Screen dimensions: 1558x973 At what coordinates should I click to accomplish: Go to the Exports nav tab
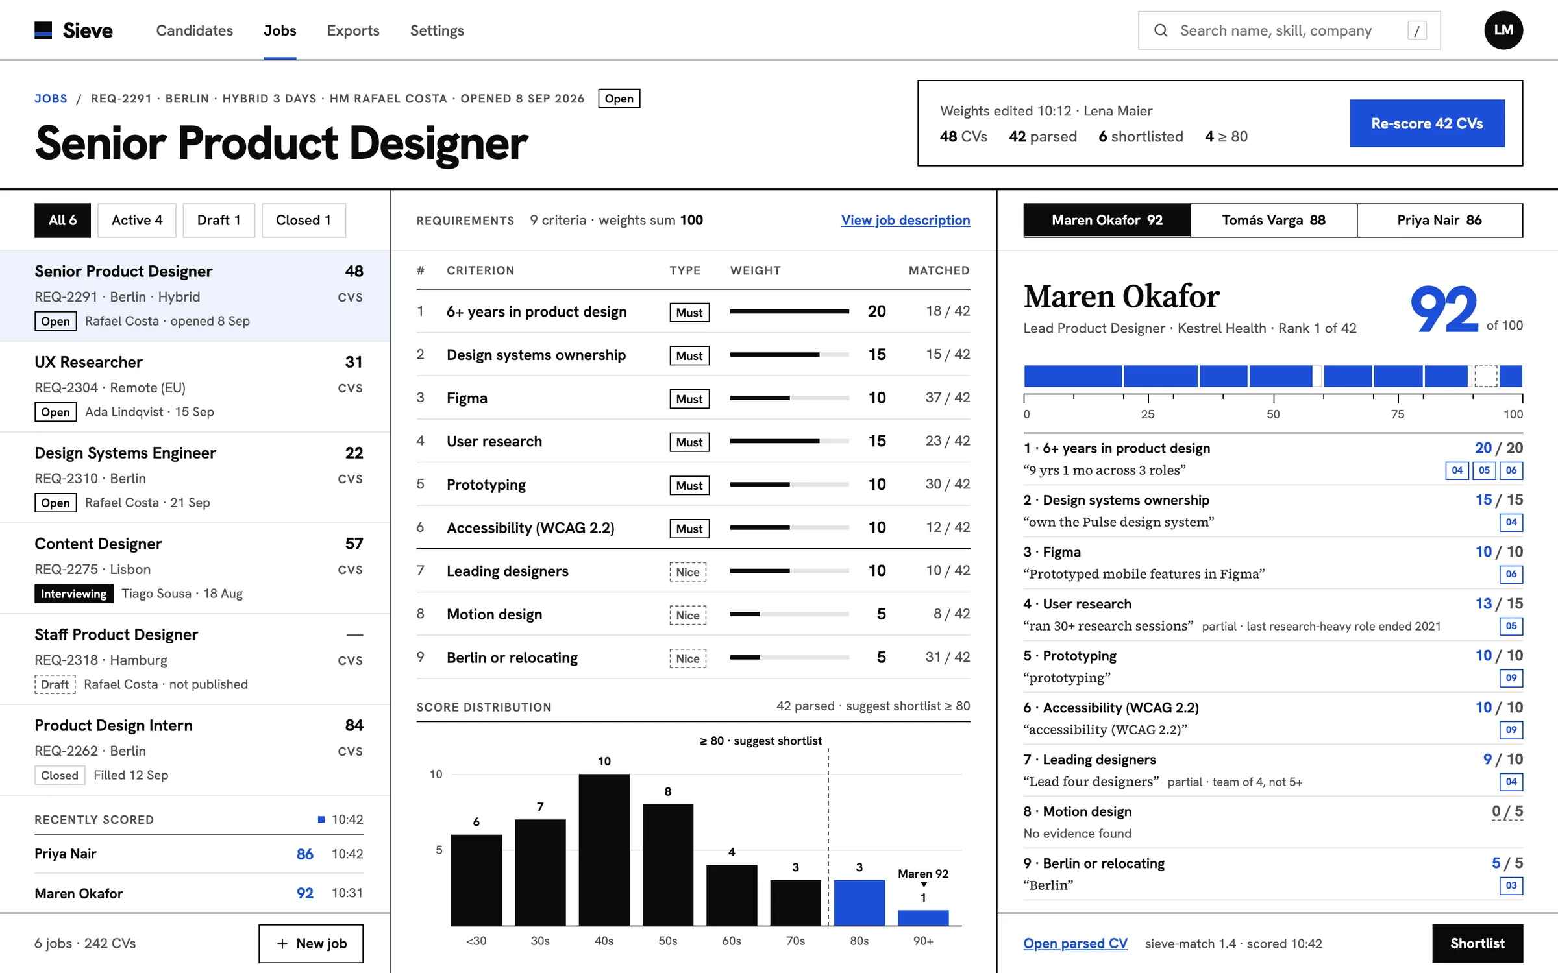click(353, 30)
